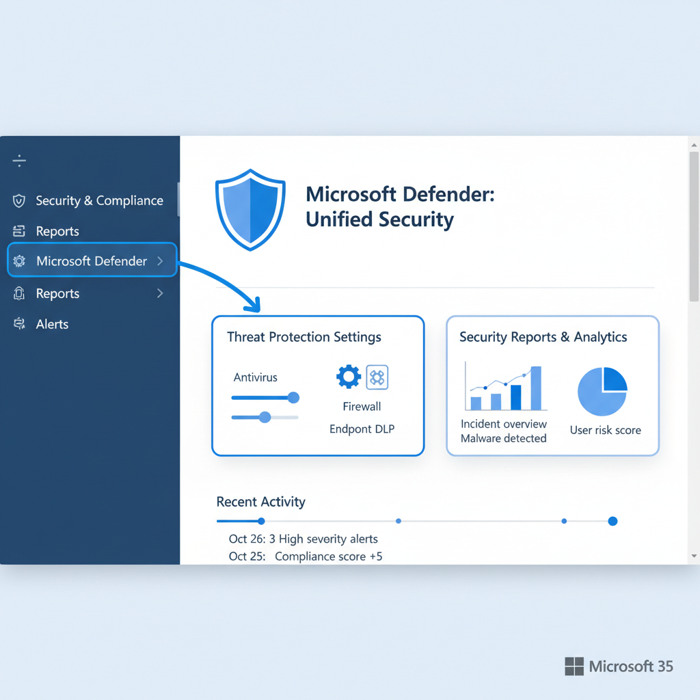Open the User risk score pie chart
The height and width of the screenshot is (700, 700).
[x=603, y=391]
